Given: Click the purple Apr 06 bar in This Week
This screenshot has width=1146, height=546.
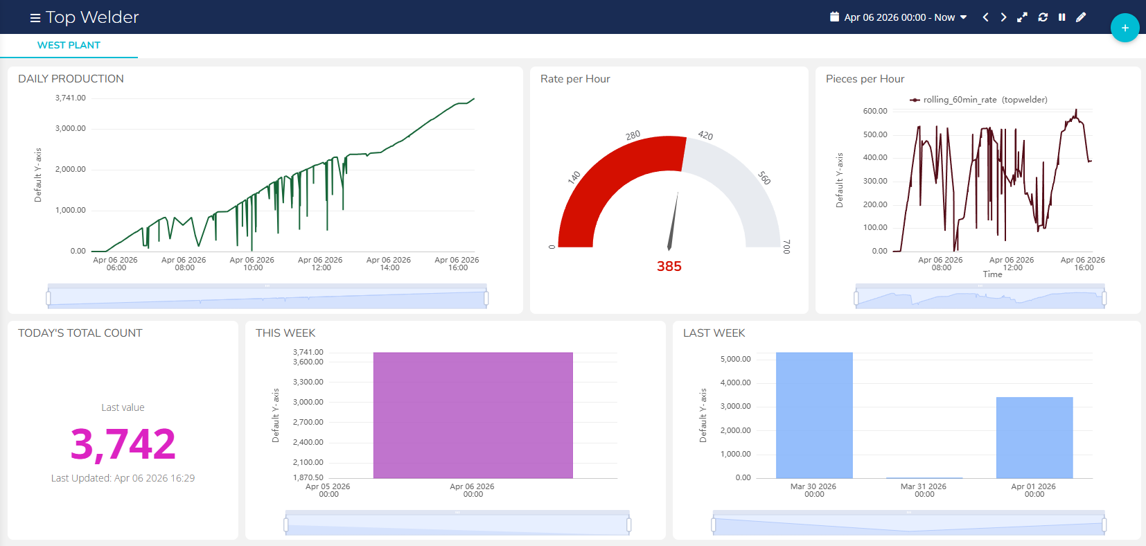Looking at the screenshot, I should (473, 415).
